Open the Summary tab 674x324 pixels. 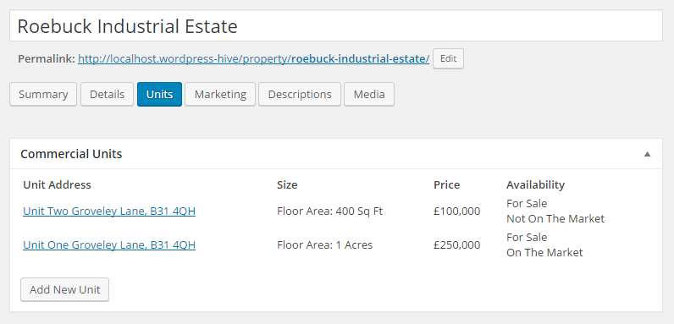(43, 94)
